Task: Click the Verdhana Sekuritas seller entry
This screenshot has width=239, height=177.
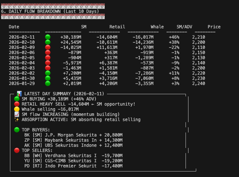Action: [x=73, y=156]
